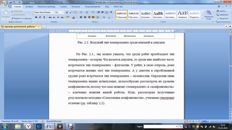
Task: Click the ruler tab selector icon
Action: (x=2, y=31)
